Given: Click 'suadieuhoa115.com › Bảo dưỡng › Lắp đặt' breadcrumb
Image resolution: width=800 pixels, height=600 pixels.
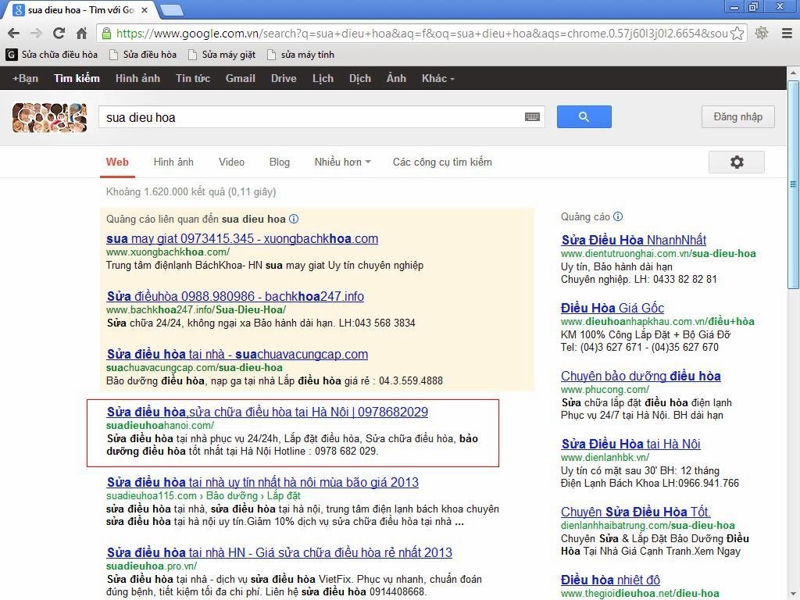Looking at the screenshot, I should tap(203, 496).
